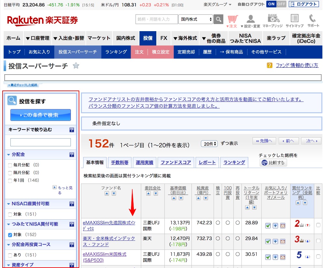Check NISA口座買付可能 対象 (151) checkbox
Viewport: 325px width, 268px height.
click(x=10, y=214)
